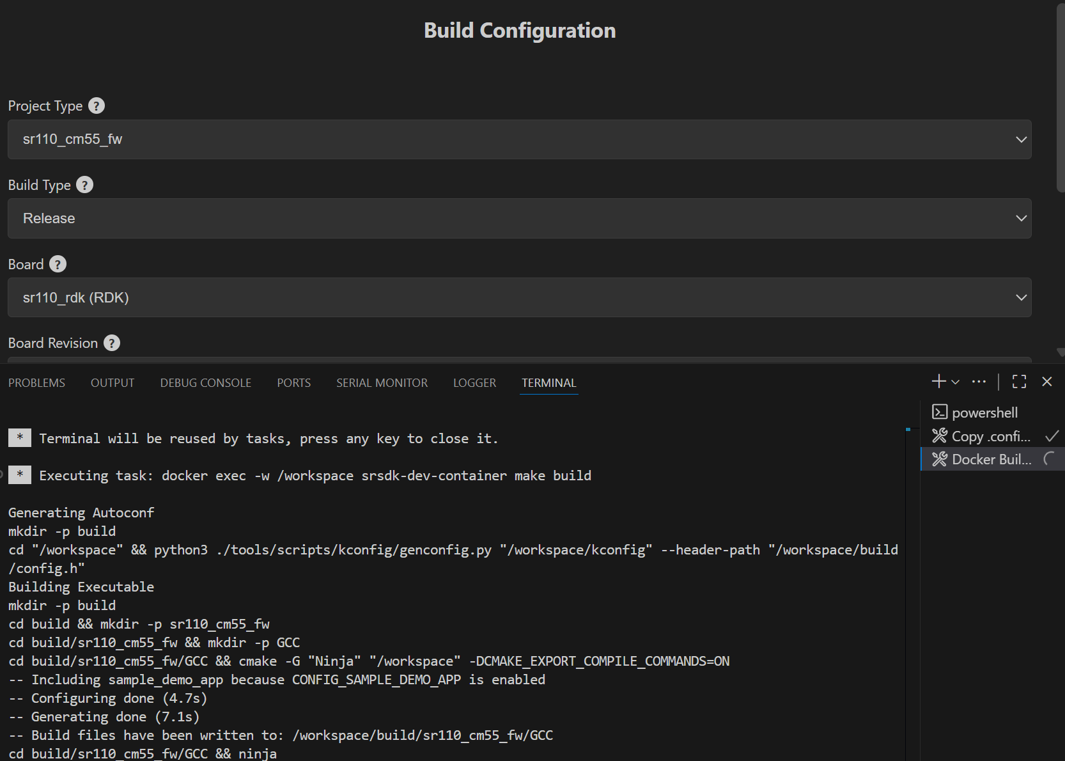Close the bottom terminal panel

coord(1046,382)
